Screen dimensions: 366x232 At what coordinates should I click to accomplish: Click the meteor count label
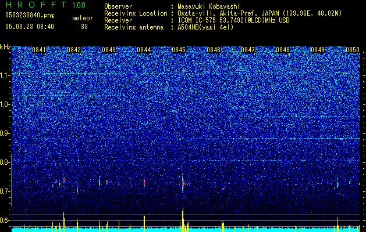point(83,18)
